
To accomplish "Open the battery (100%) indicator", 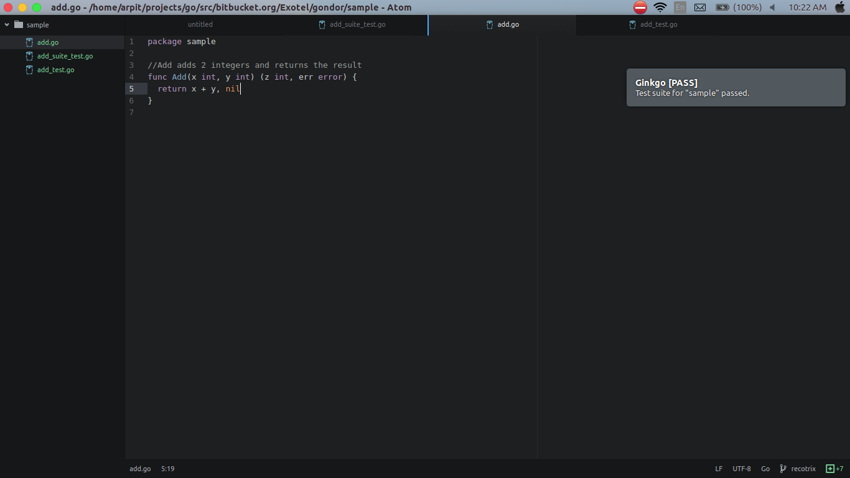I will coord(739,7).
